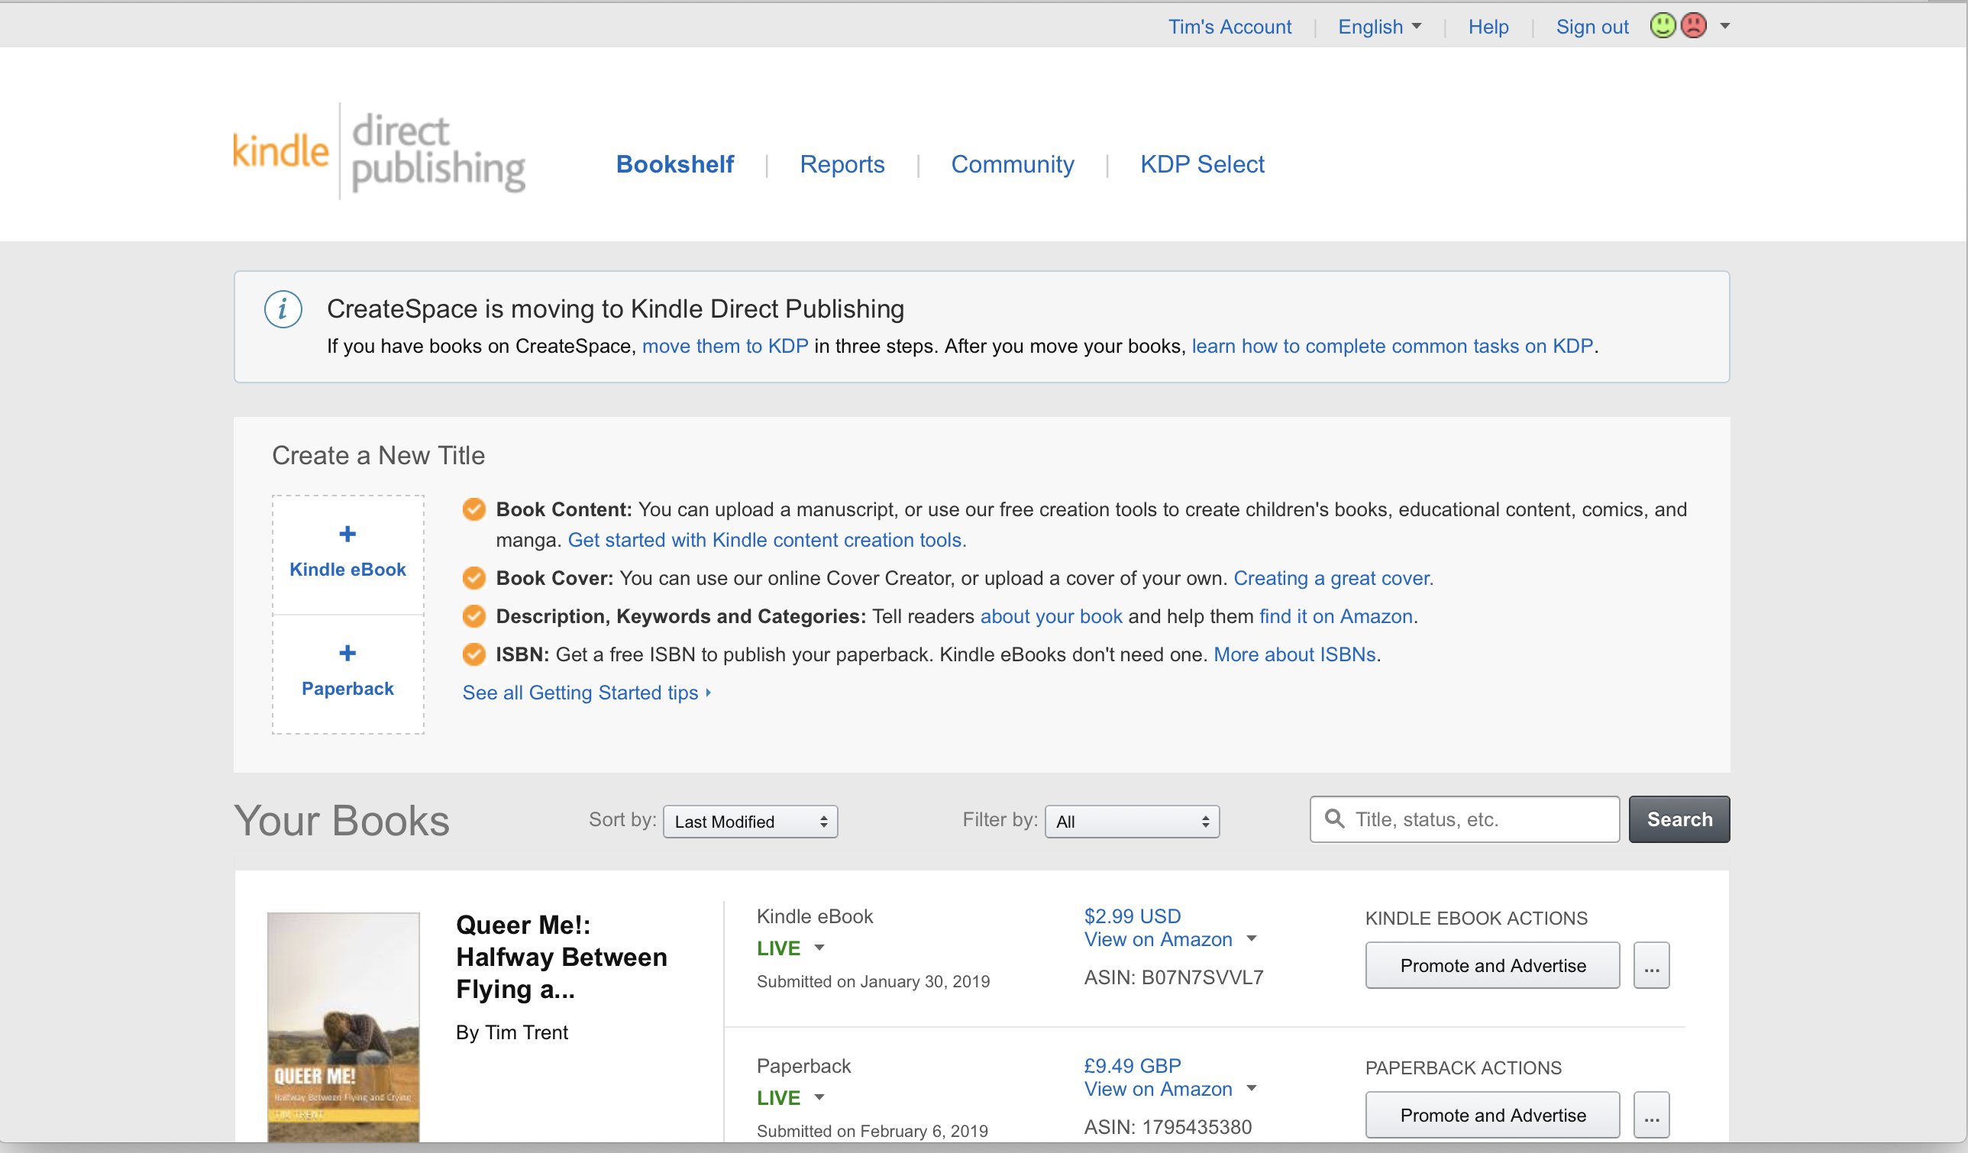Click the plus icon above Kindle eBook
The image size is (1968, 1153).
[x=347, y=534]
